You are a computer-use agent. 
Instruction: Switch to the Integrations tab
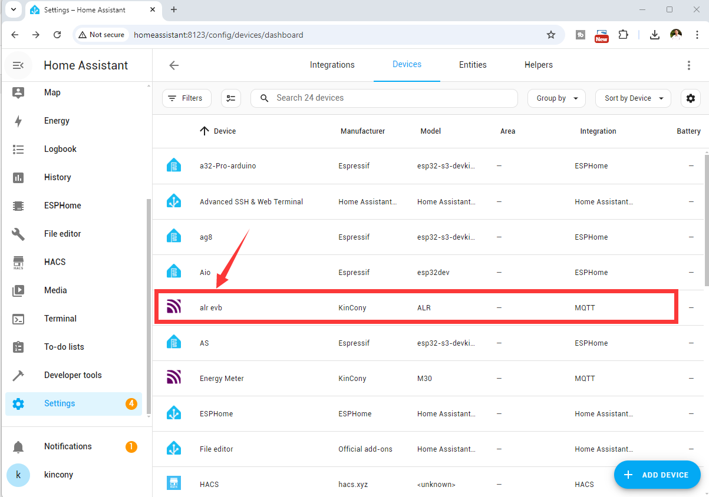pyautogui.click(x=332, y=65)
